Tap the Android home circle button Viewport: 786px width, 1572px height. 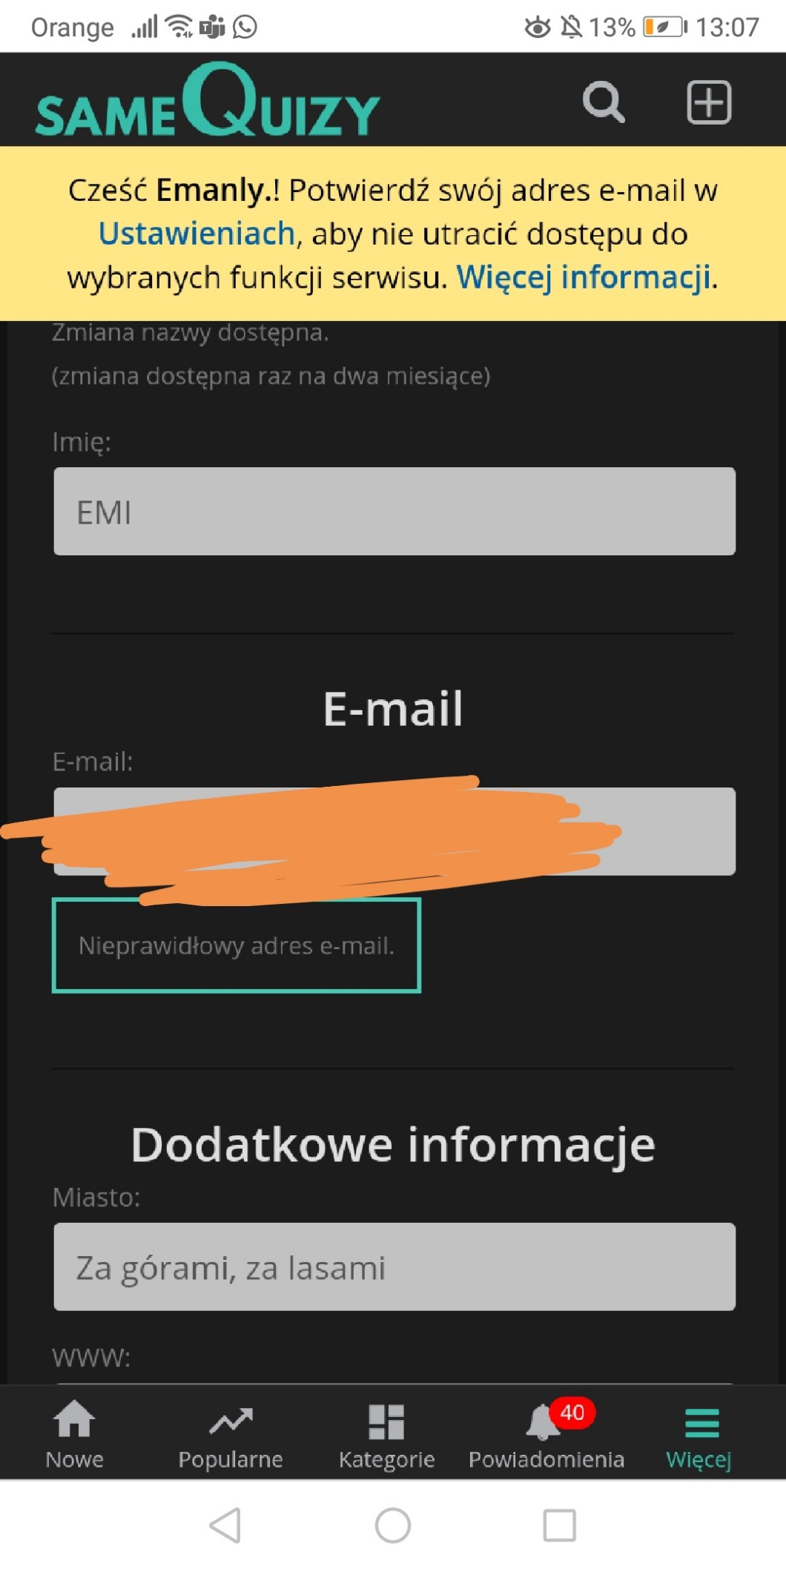click(x=393, y=1525)
